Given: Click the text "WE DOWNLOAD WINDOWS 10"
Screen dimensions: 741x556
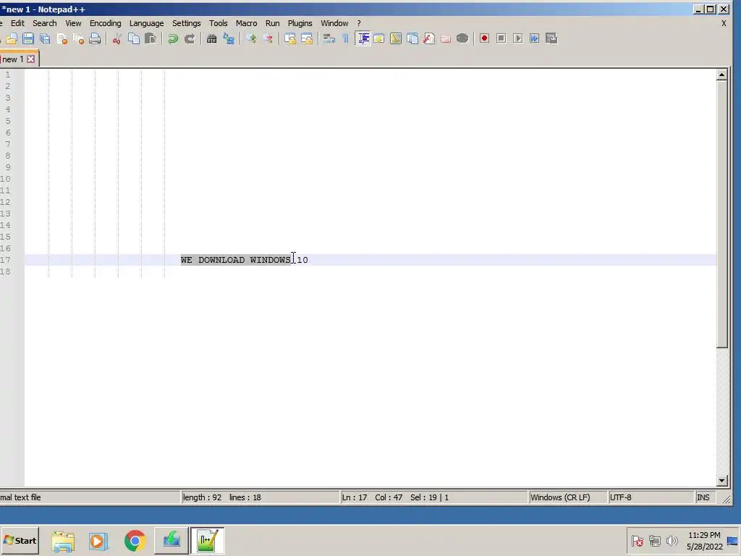Looking at the screenshot, I should click(x=245, y=260).
